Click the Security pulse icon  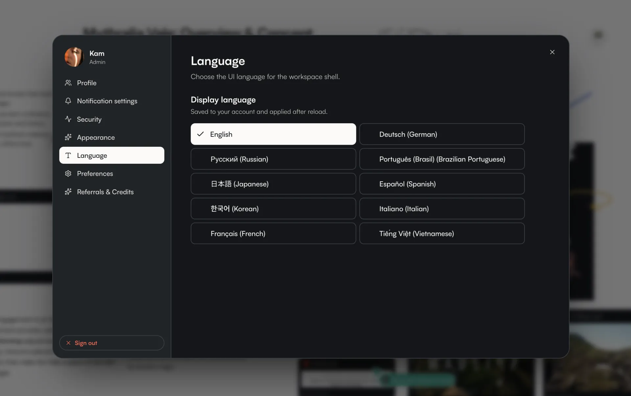click(x=68, y=119)
